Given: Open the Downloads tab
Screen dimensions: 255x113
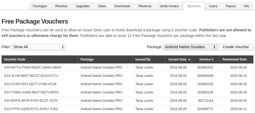Looking at the screenshot, I should point(122,6).
